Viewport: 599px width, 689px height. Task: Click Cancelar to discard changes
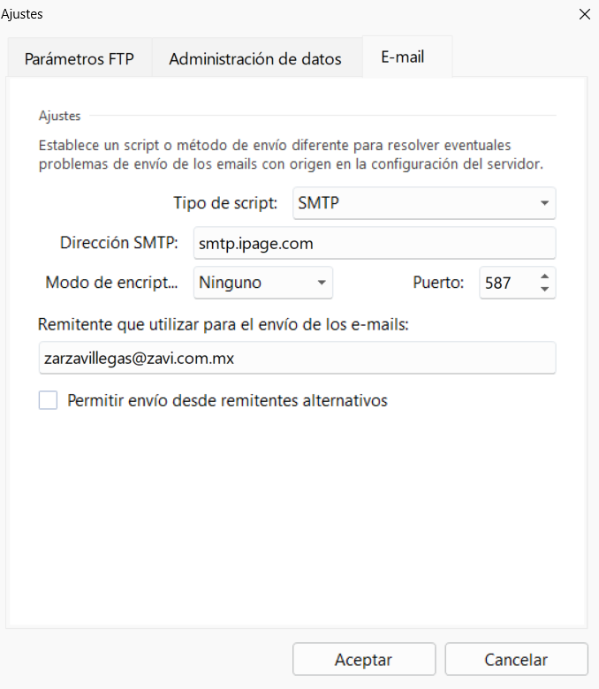516,660
